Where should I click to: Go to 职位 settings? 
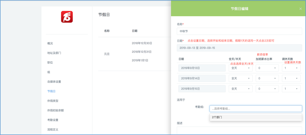click(x=50, y=62)
